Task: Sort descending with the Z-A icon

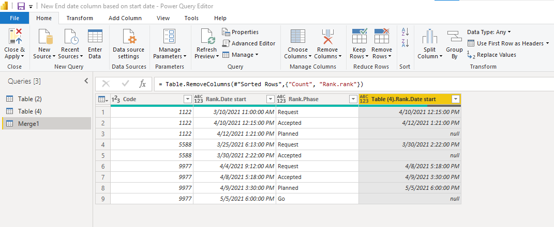Action: pyautogui.click(x=405, y=43)
